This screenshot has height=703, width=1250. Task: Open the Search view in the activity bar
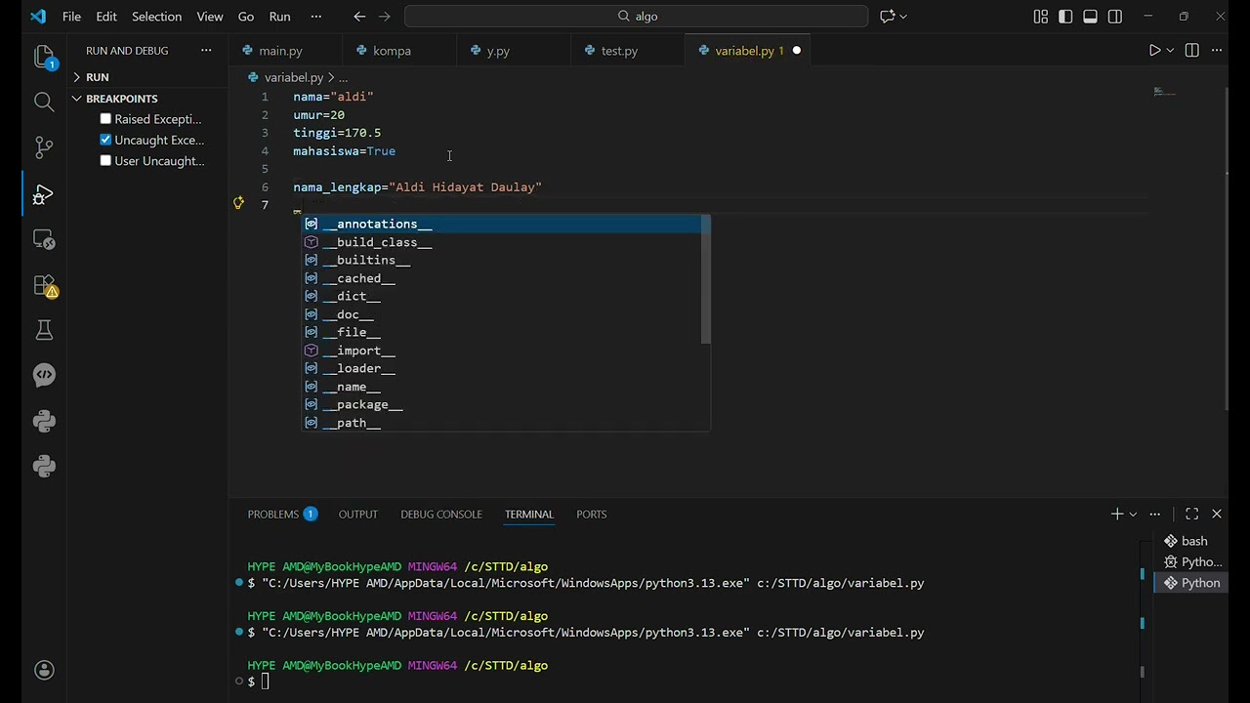pos(44,102)
